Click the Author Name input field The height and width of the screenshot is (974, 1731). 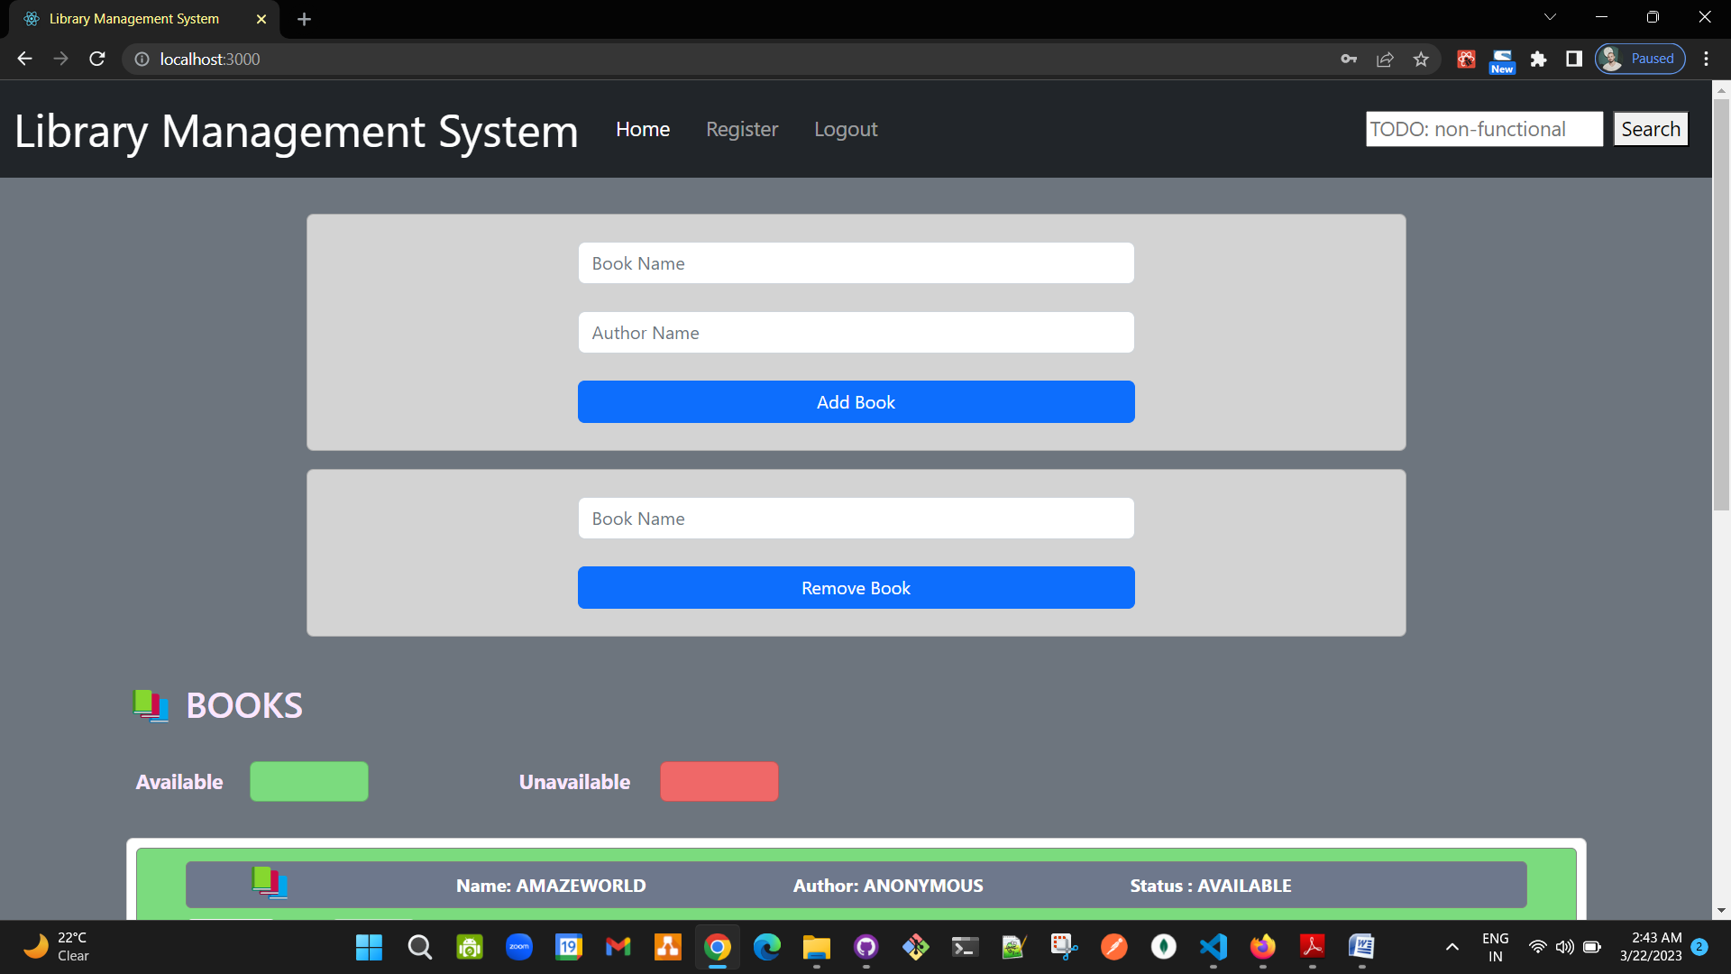click(x=856, y=332)
